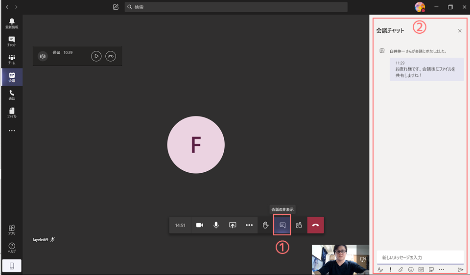Hide the meeting chat via conversation button
This screenshot has height=275, width=470.
282,225
